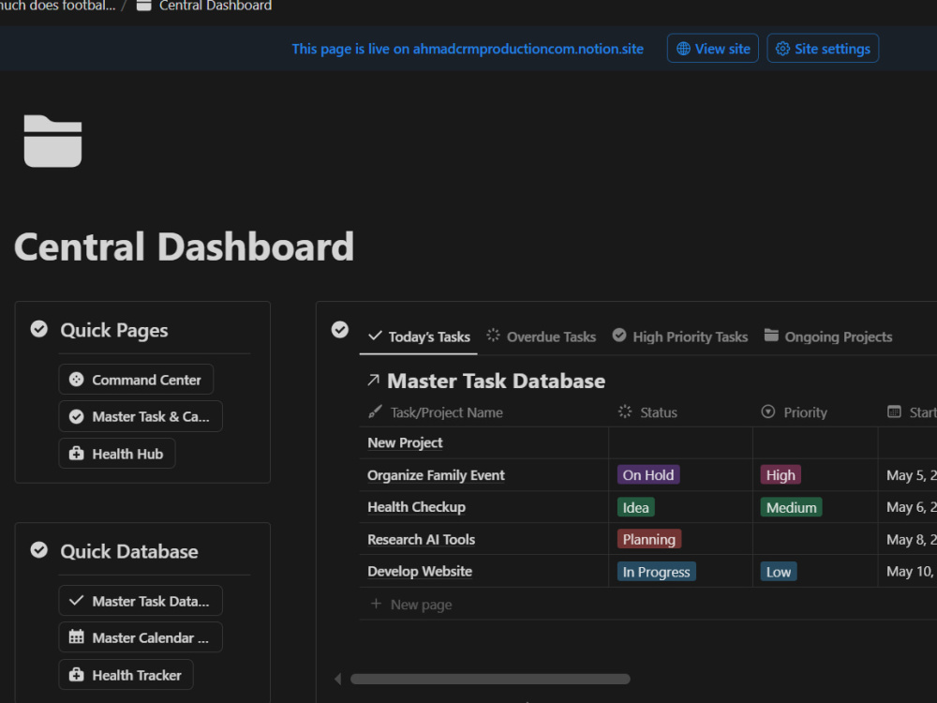The image size is (937, 703).
Task: Open Task/Project Name column header menu
Action: (x=436, y=412)
